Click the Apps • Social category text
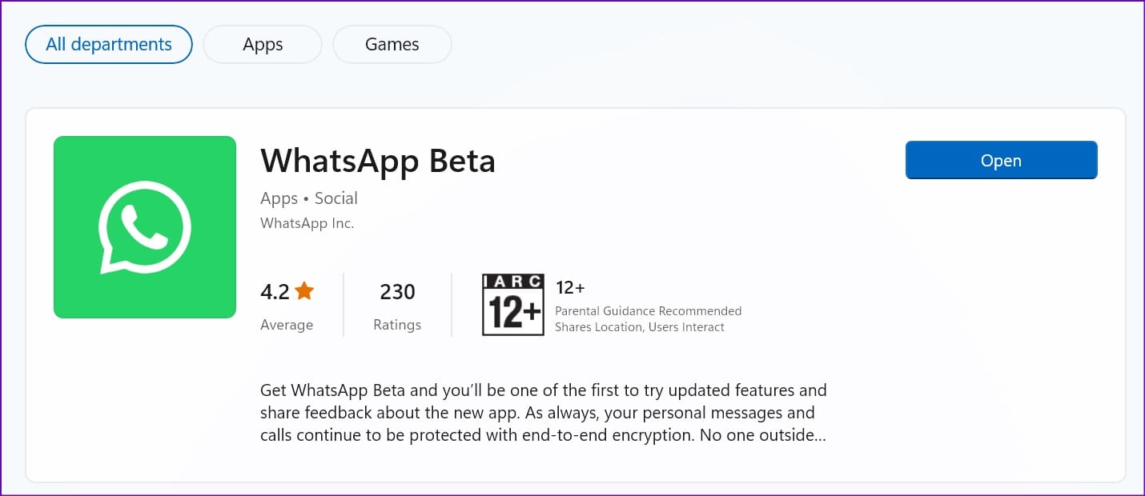Viewport: 1145px width, 496px height. tap(309, 198)
